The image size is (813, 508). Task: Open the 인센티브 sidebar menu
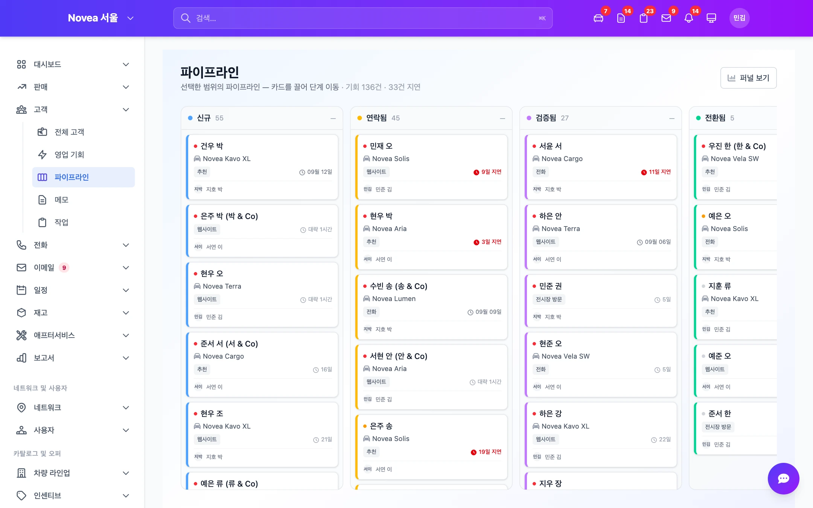point(72,496)
